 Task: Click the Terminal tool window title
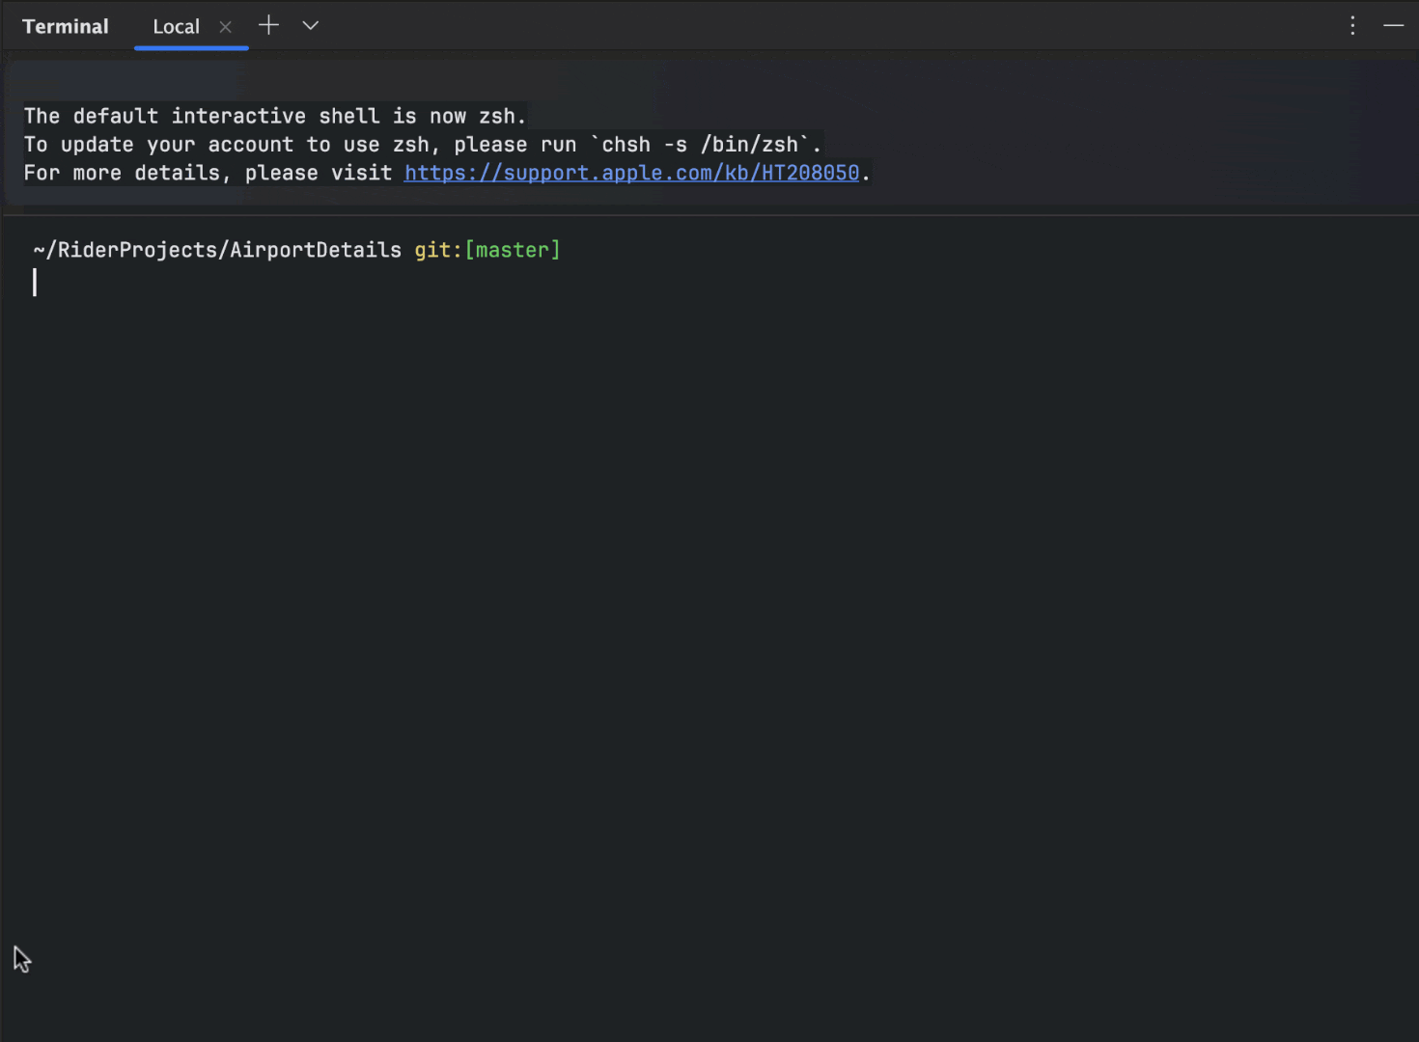[66, 27]
